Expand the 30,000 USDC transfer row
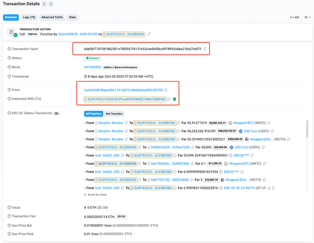The image size is (314, 243). tap(85, 147)
